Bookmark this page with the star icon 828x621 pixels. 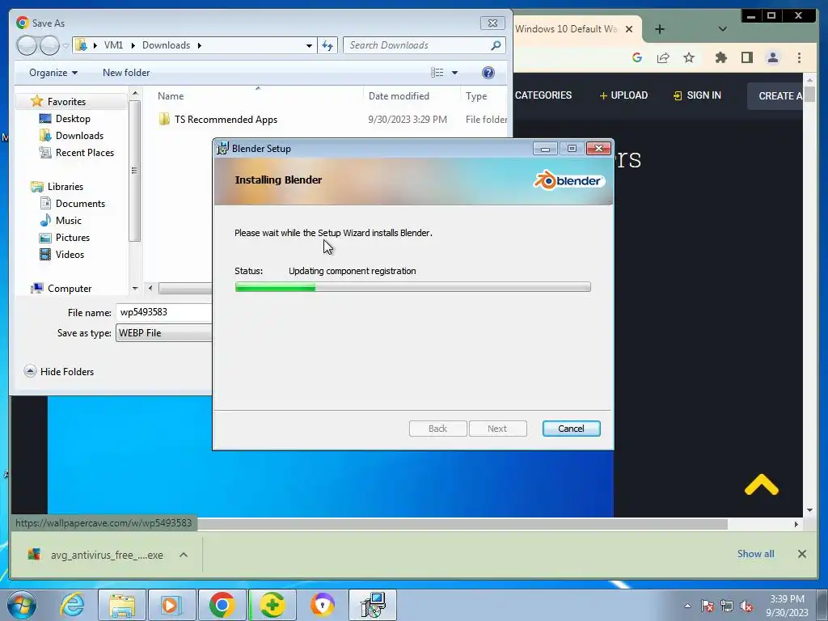(689, 57)
